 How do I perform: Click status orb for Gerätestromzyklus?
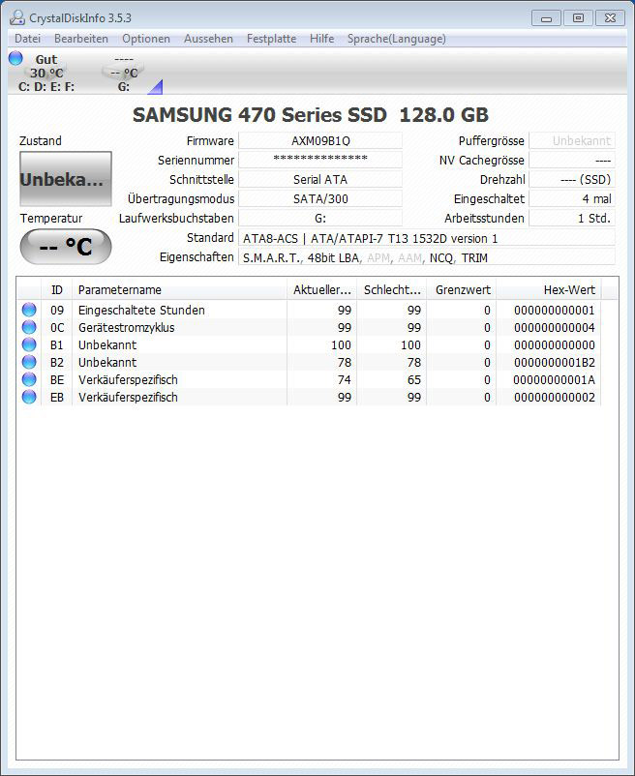tap(29, 327)
